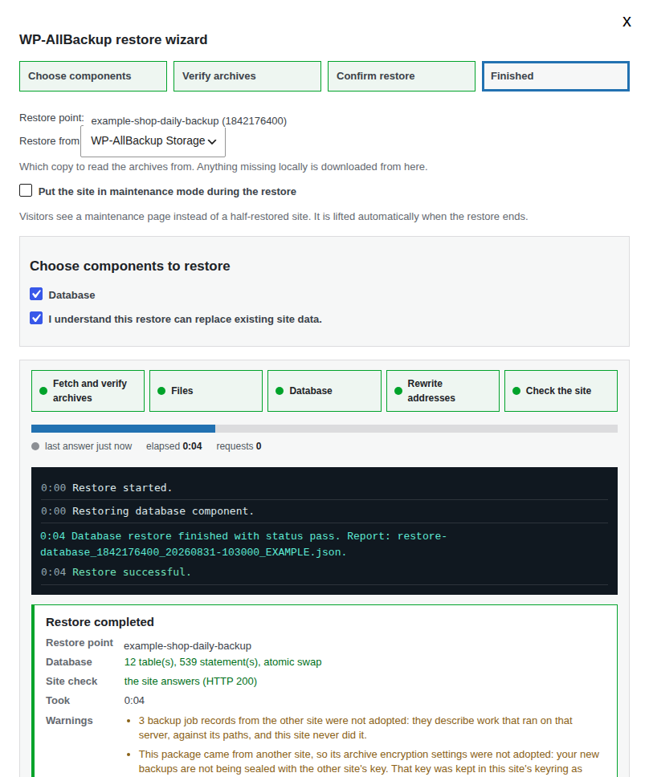The height and width of the screenshot is (777, 649).
Task: Click 'WP-AllBackup restore wizard' title
Action: pos(113,39)
